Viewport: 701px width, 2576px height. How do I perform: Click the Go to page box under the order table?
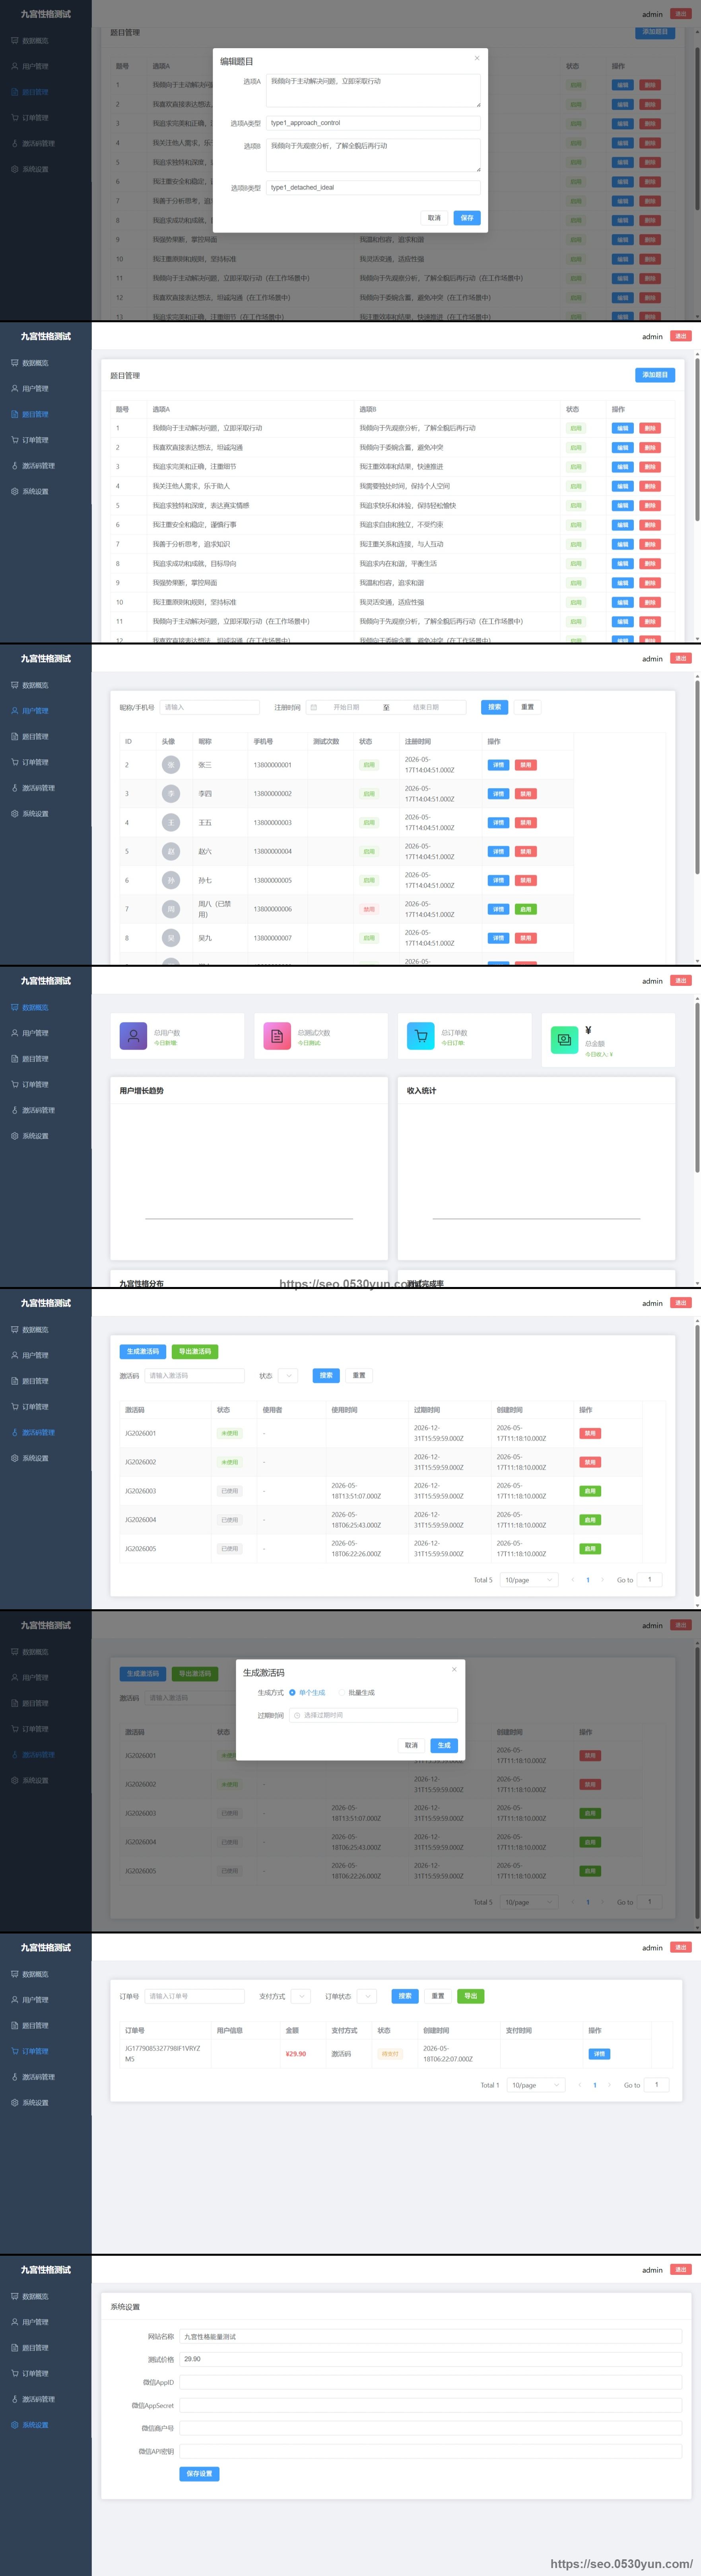(657, 2085)
